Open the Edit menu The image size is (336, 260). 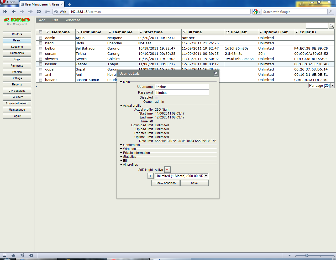pos(55,20)
